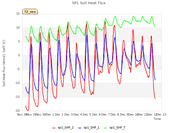Click the Dec 6 tick label
Screen dimensions: 178x133
[96, 114]
